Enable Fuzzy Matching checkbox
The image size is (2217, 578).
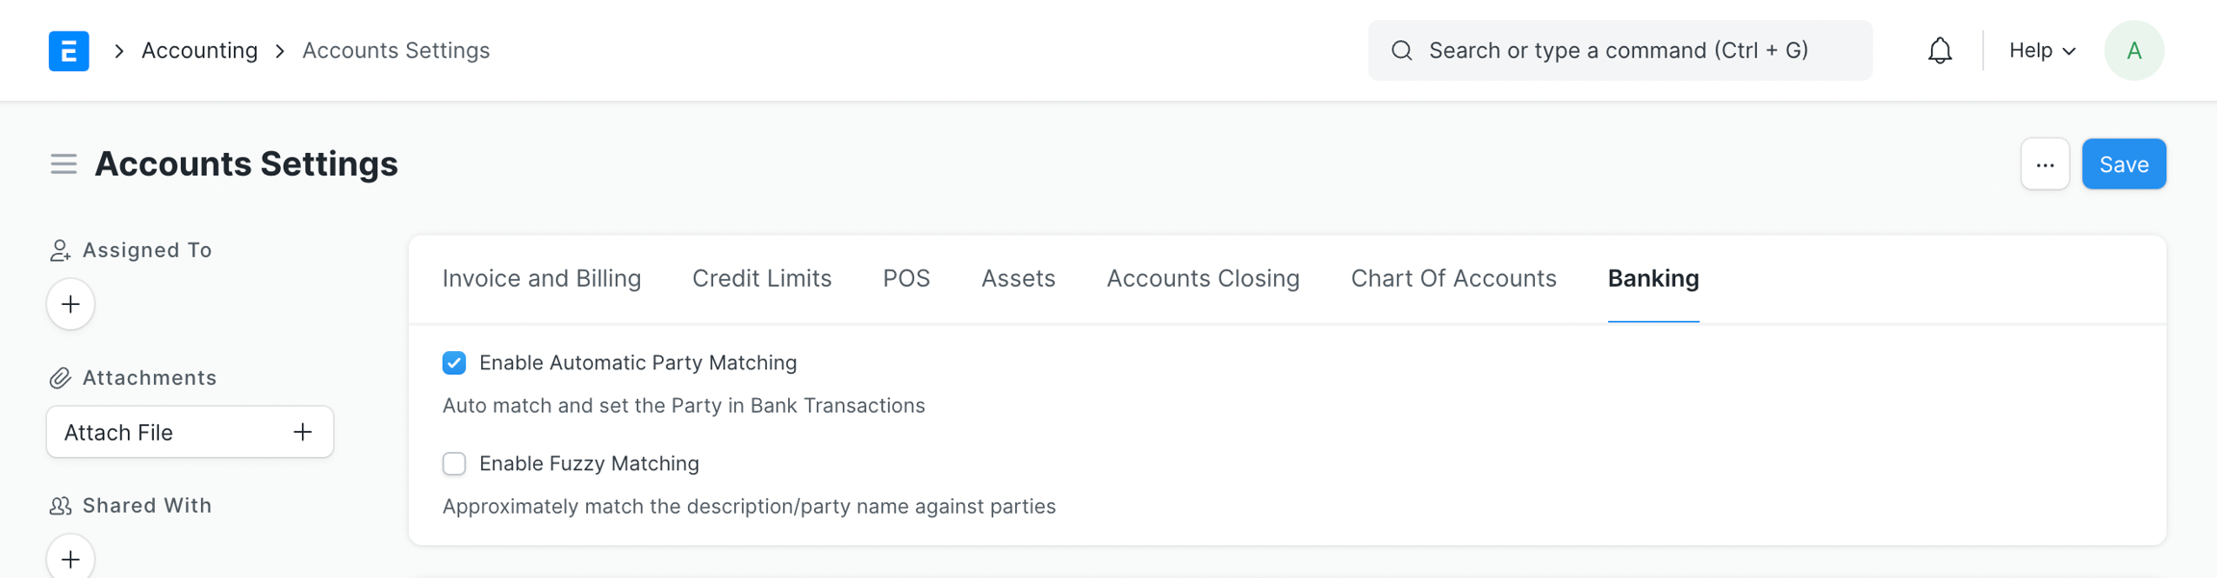[x=454, y=464]
